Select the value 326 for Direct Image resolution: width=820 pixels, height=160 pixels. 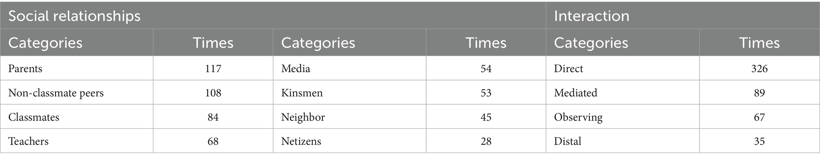759,69
